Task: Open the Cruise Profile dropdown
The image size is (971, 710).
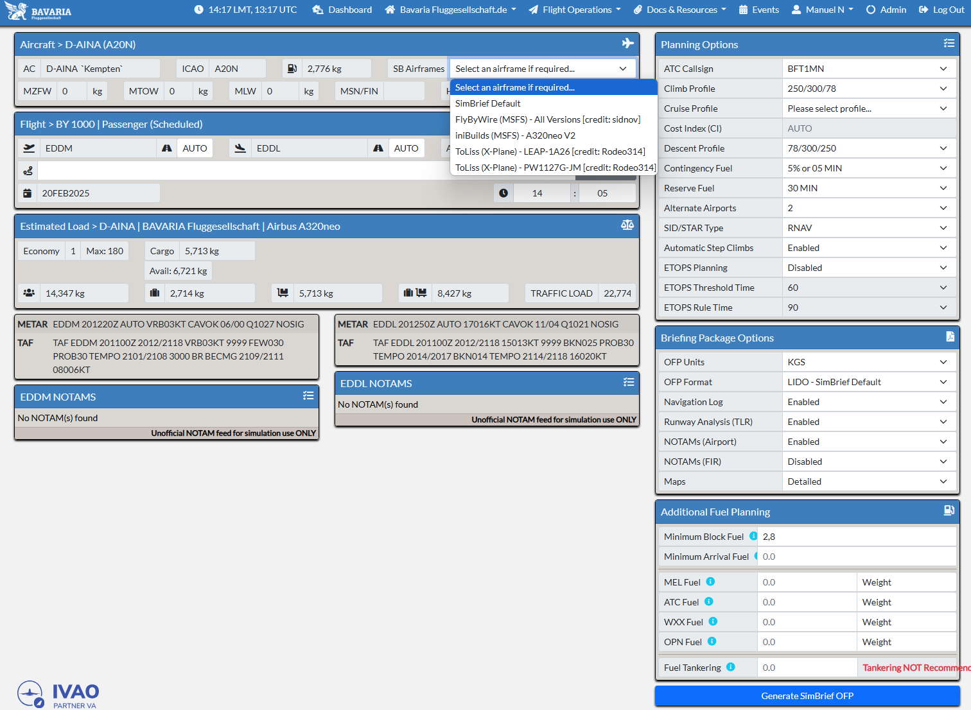Action: point(870,108)
